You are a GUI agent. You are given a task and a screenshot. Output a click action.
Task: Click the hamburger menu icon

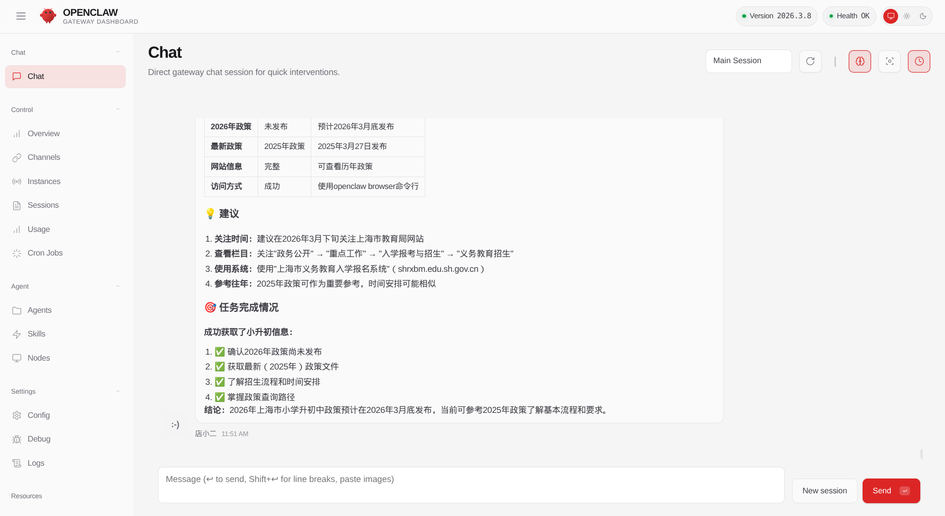pos(21,16)
